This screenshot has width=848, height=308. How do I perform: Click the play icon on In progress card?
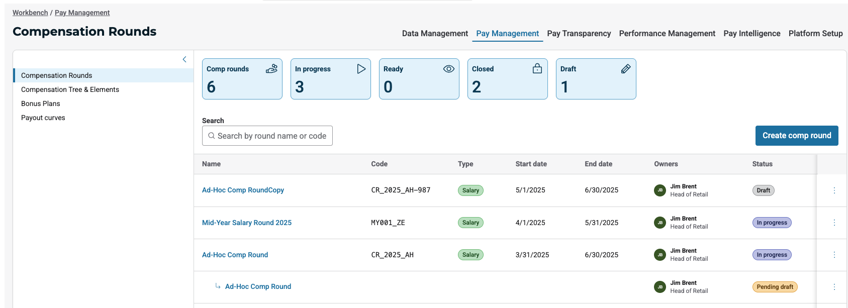coord(361,69)
